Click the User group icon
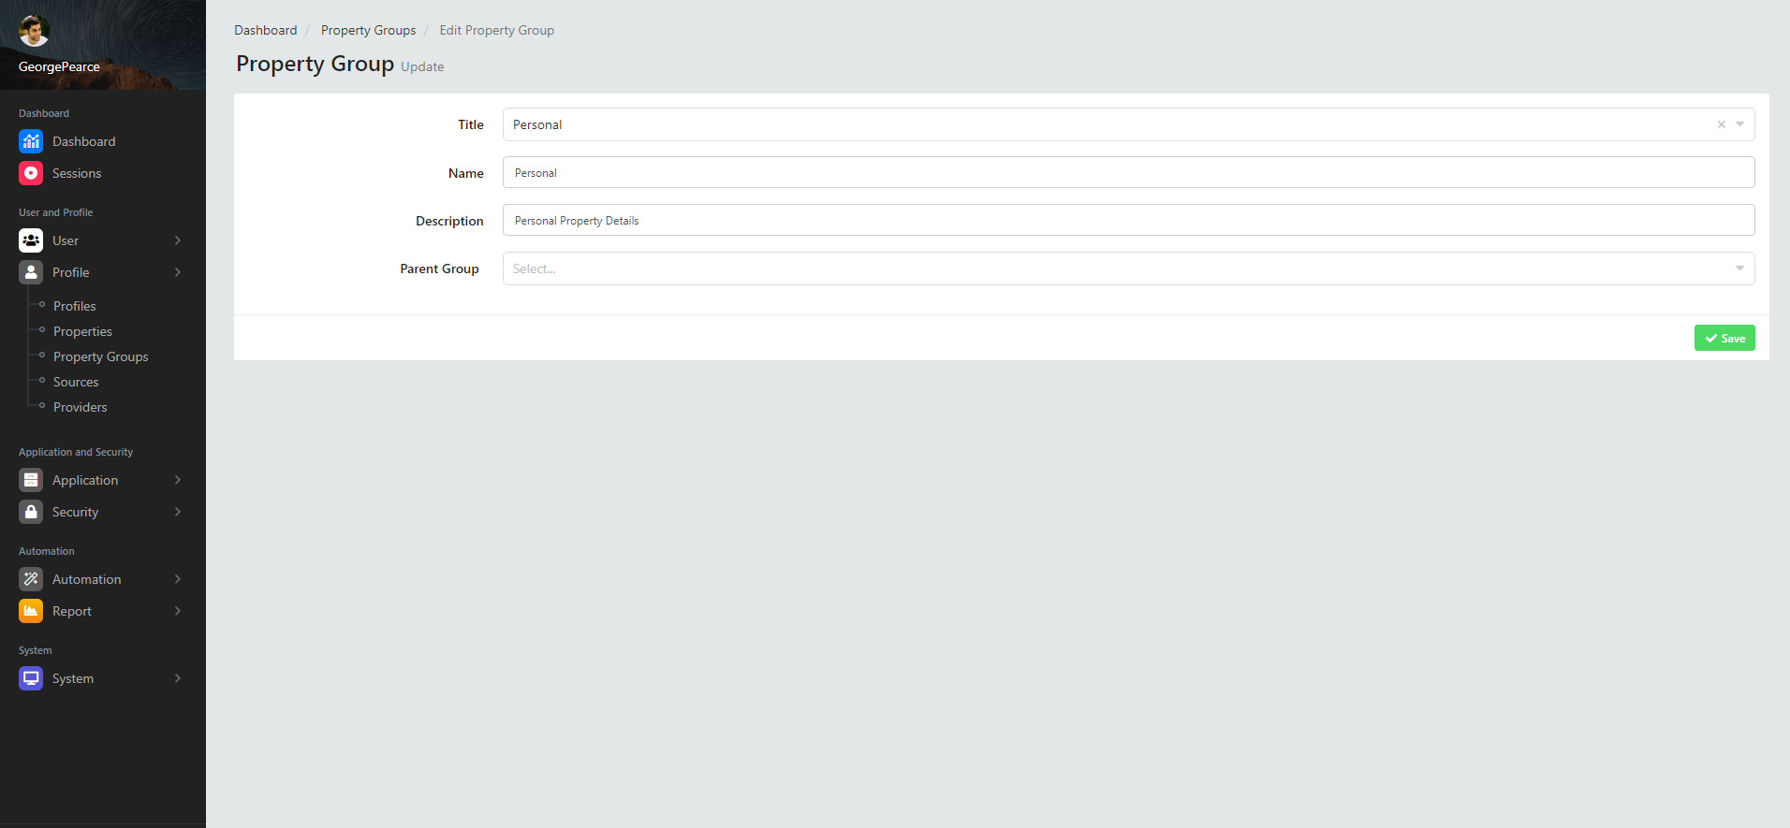 coord(31,240)
